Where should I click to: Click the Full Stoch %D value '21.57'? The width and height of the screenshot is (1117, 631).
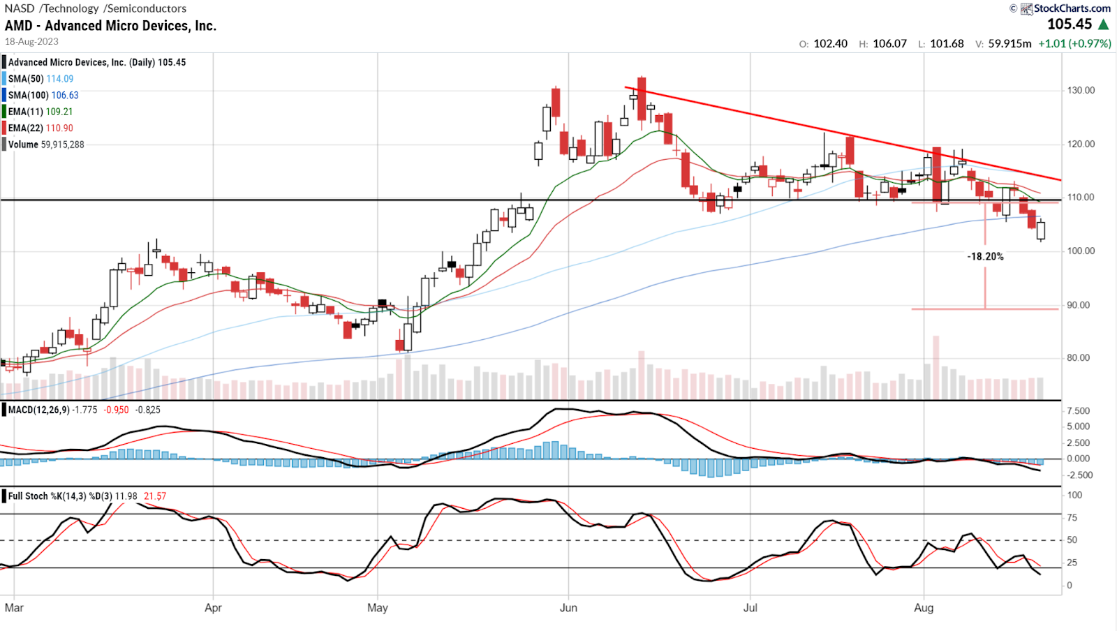pos(155,496)
